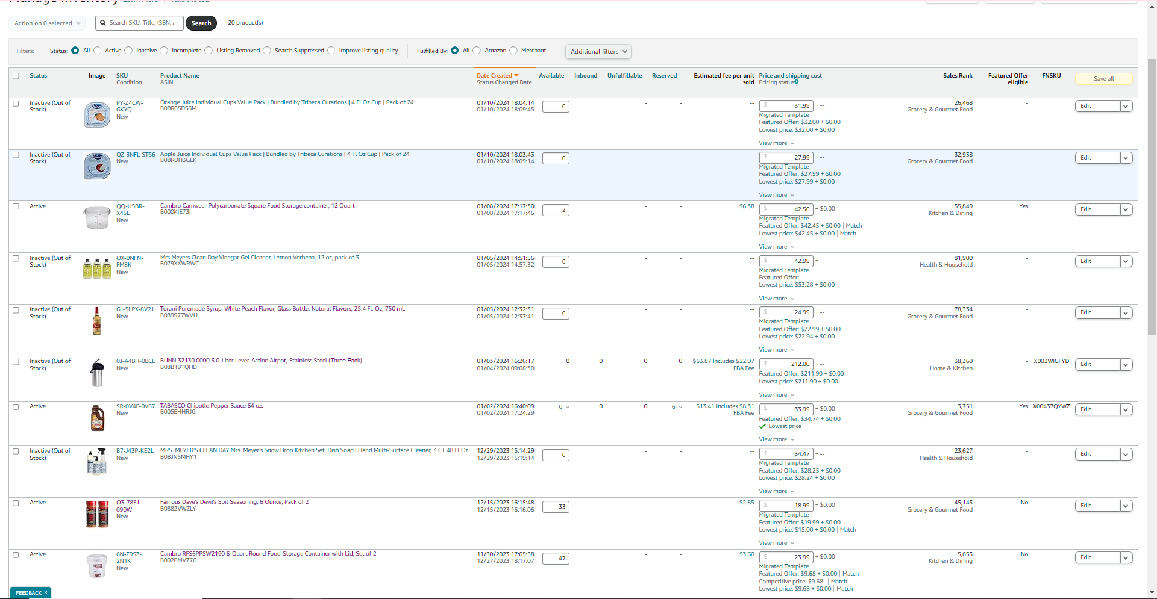The image size is (1157, 599).
Task: Click Match link in Famous Dave's lowest price
Action: [x=848, y=530]
